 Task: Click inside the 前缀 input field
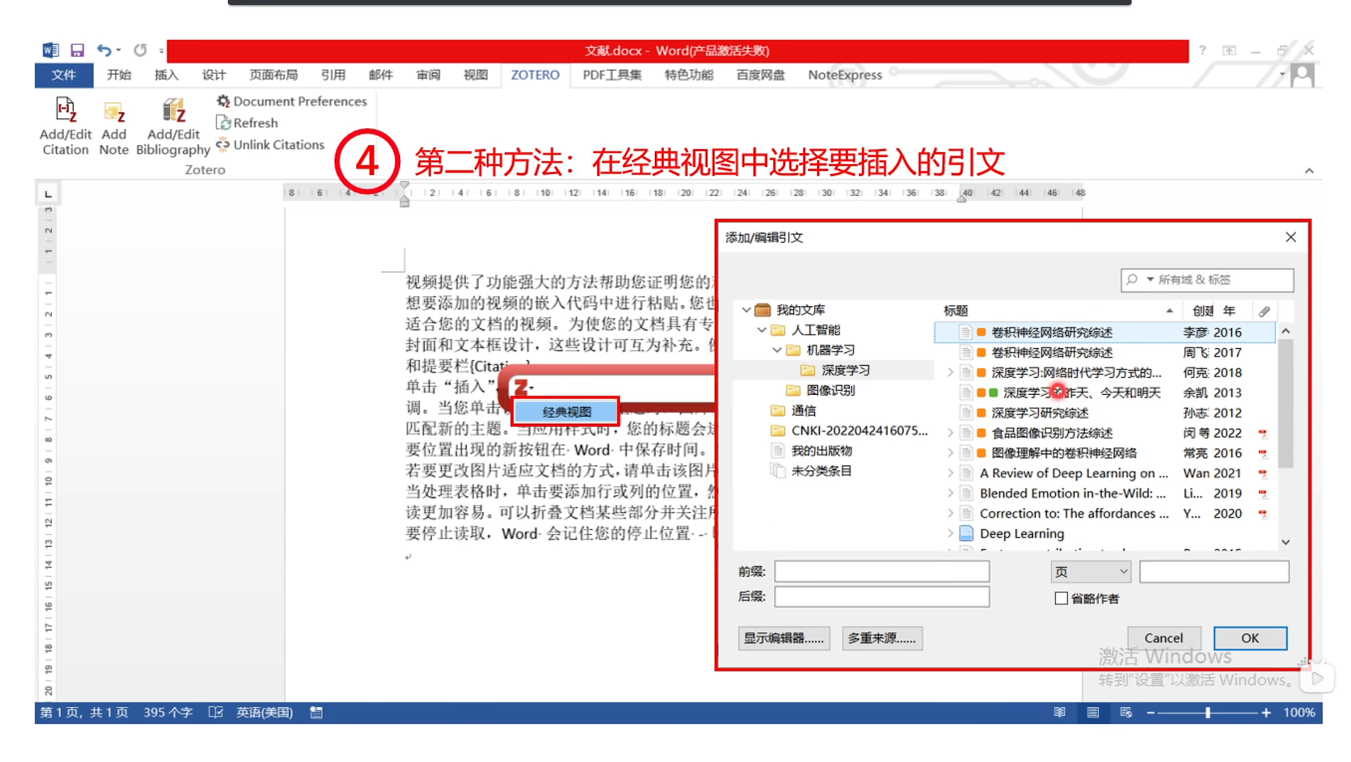pos(881,571)
